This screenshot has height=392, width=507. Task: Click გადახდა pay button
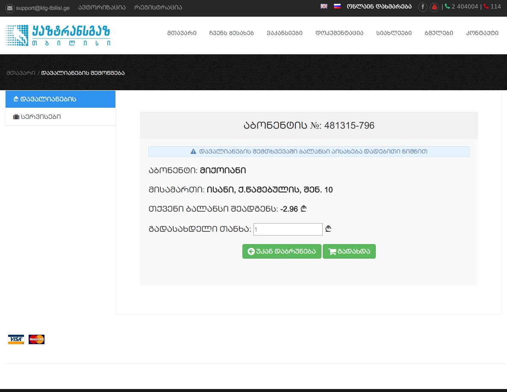[x=349, y=251]
